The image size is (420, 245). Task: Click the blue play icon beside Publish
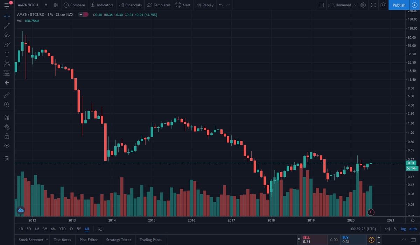(x=414, y=5)
